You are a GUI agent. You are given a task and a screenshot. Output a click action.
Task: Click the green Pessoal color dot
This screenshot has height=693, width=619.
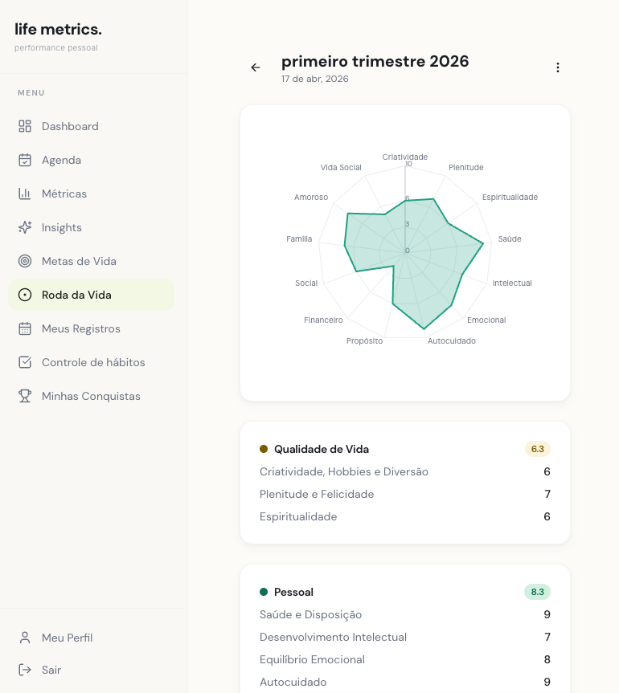(x=264, y=592)
